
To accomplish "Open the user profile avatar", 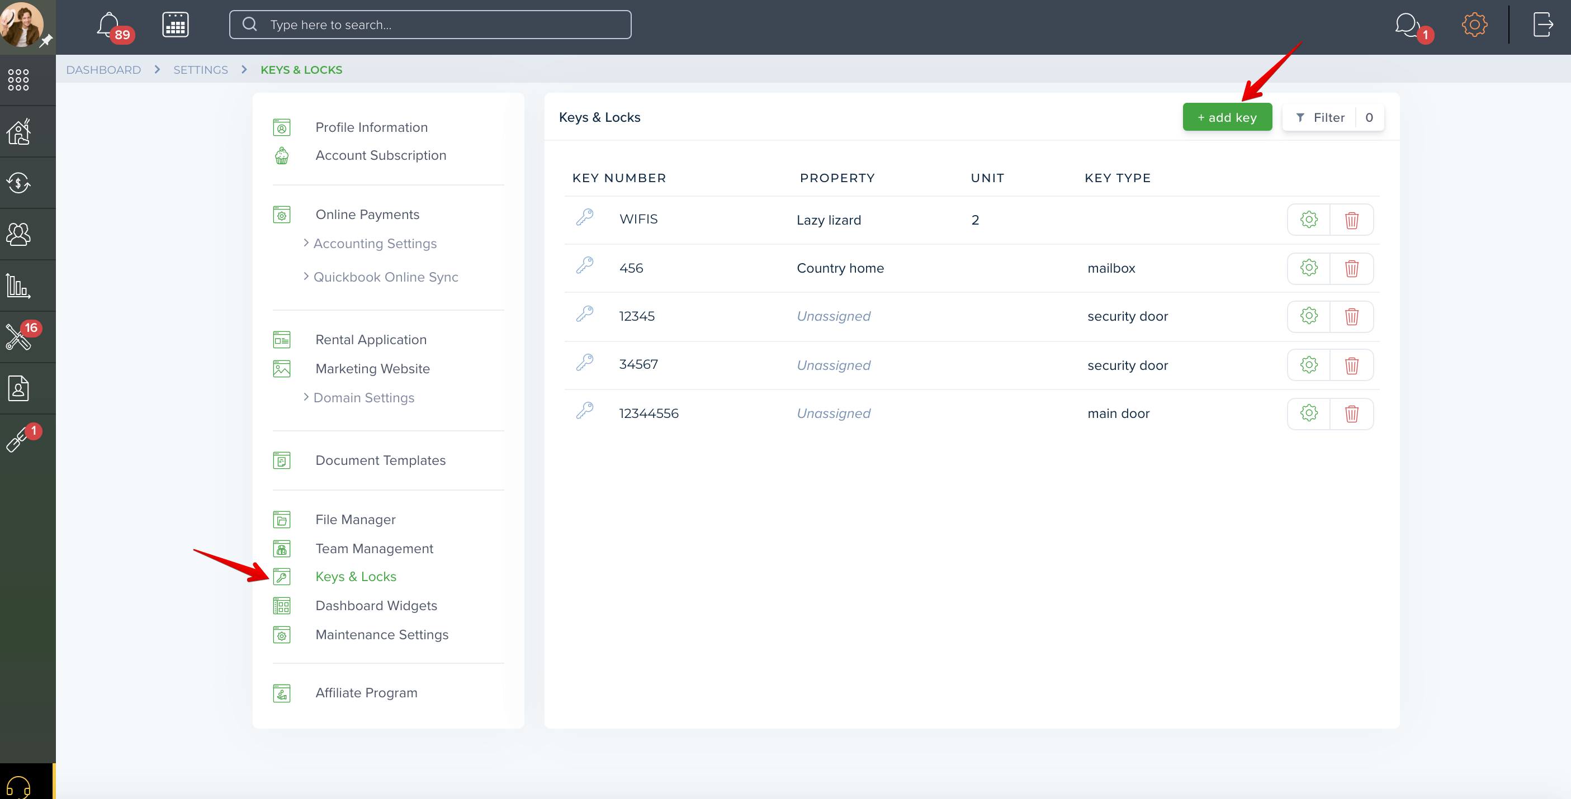I will [22, 25].
